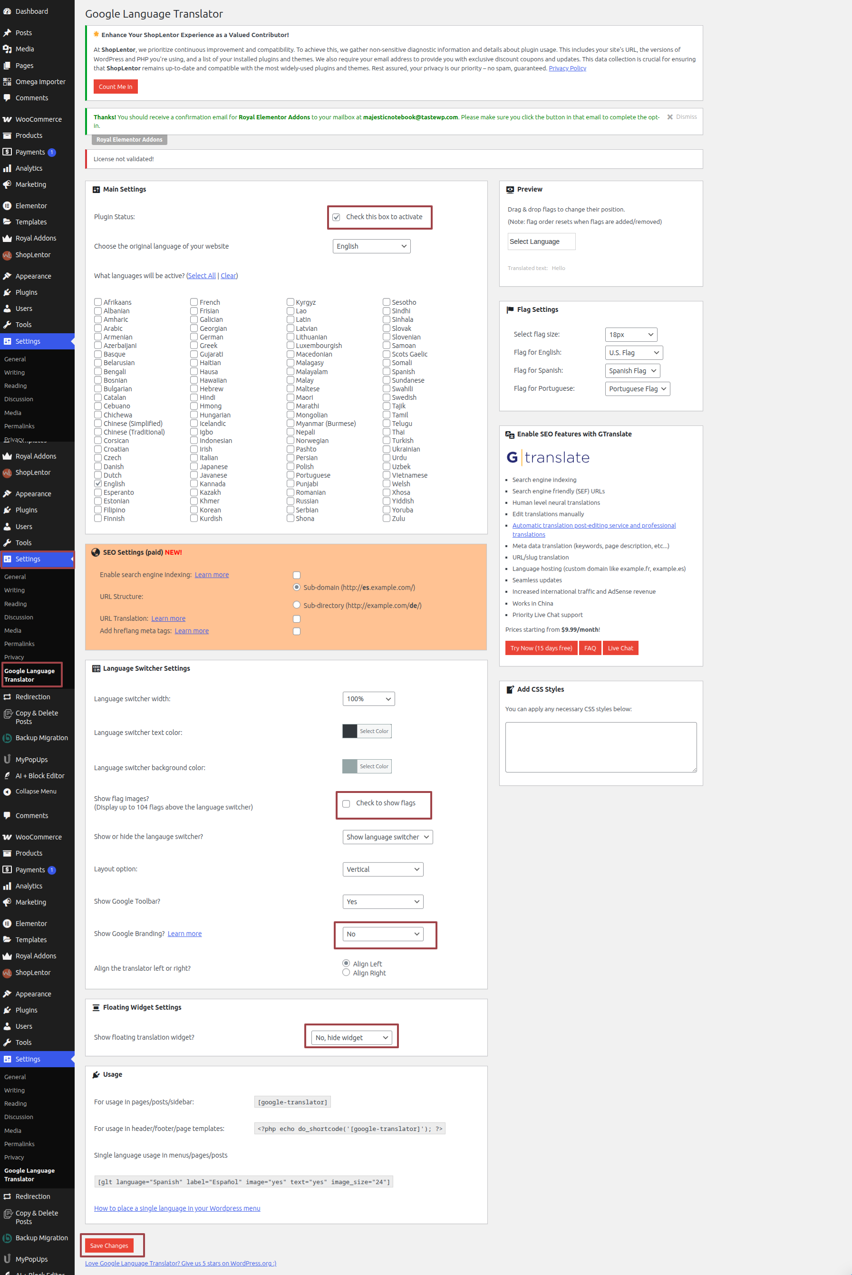Image resolution: width=852 pixels, height=1275 pixels.
Task: Toggle the 'Check this box to activate' checkbox
Action: 336,217
